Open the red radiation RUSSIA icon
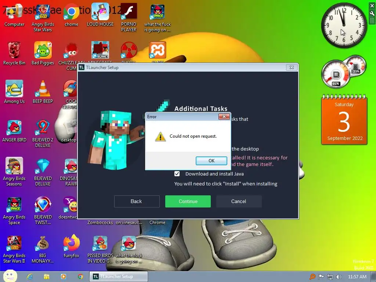376x282 pixels. click(x=129, y=51)
